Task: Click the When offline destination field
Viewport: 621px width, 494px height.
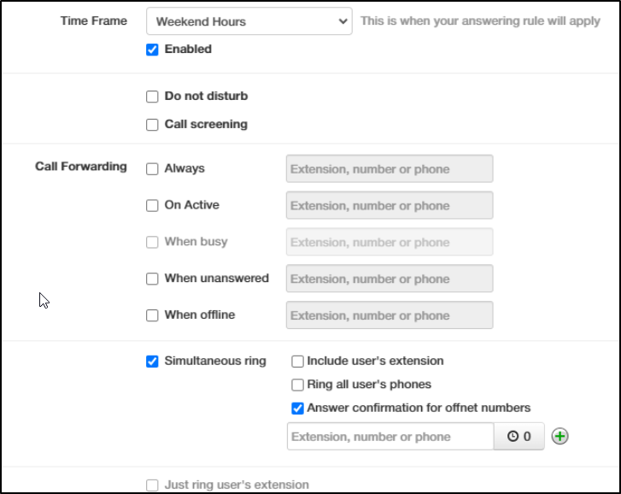Action: point(390,315)
